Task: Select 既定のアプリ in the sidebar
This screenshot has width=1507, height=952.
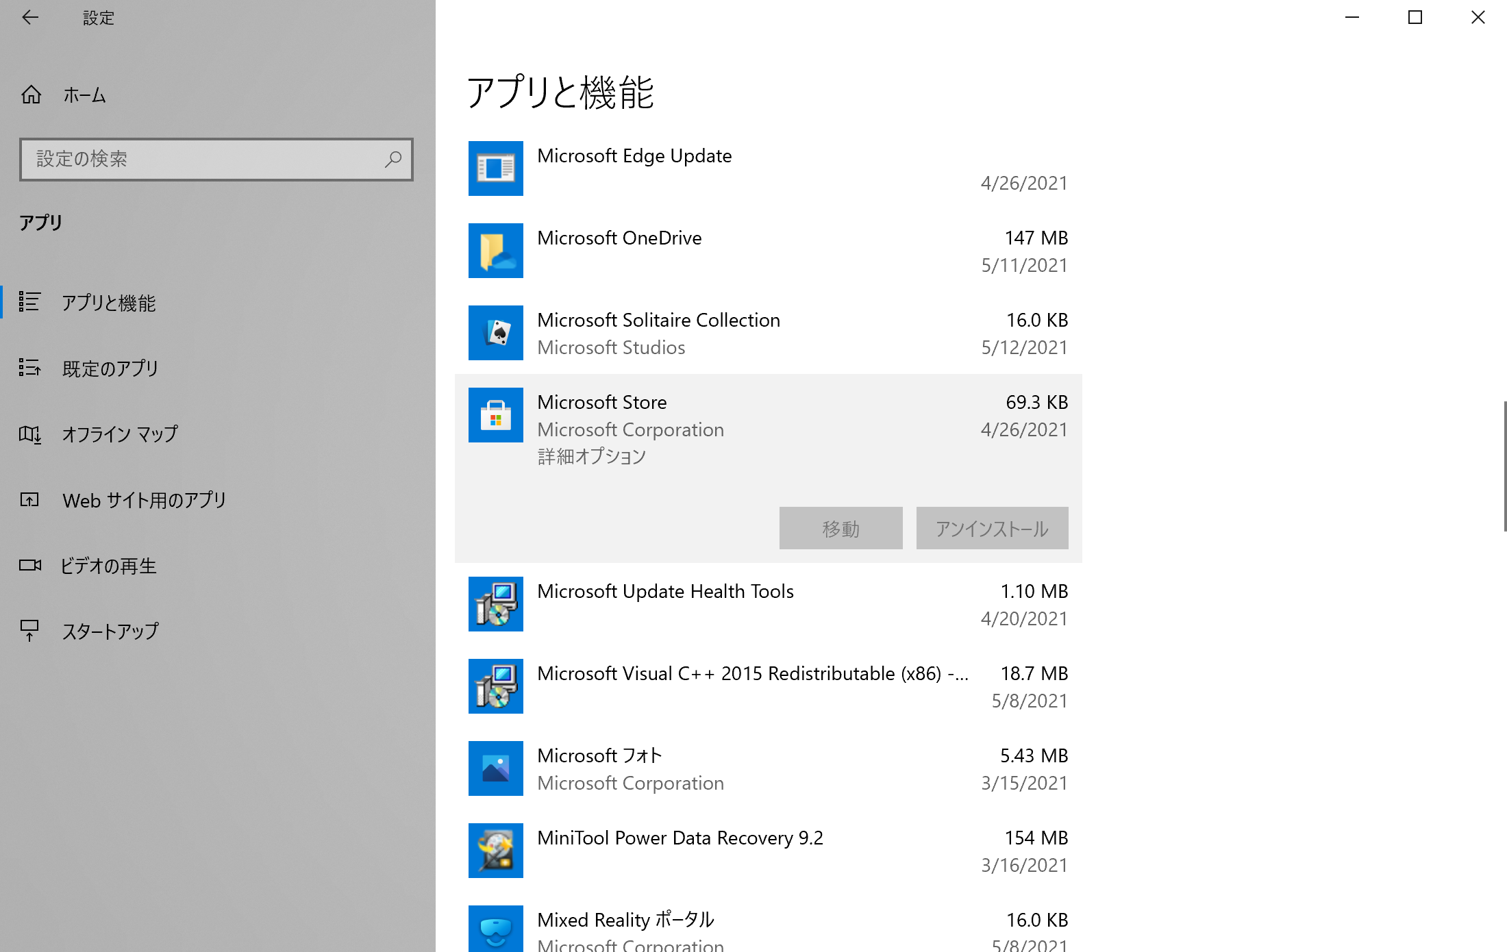Action: pyautogui.click(x=110, y=368)
